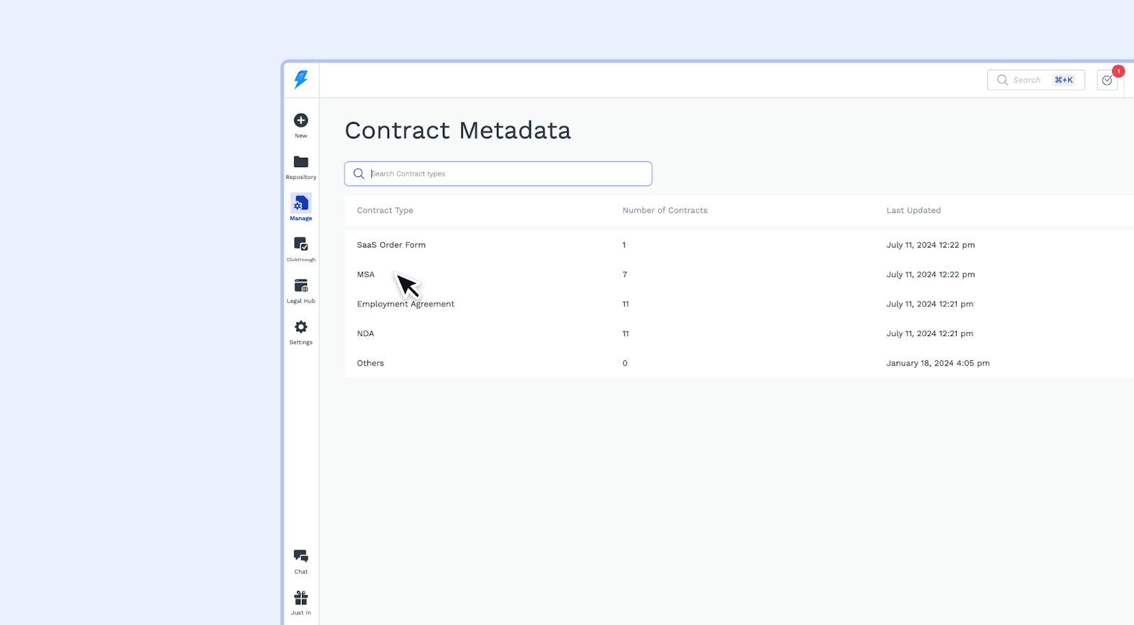Open the Clickthrough sidebar icon
This screenshot has height=625, width=1134.
[301, 245]
